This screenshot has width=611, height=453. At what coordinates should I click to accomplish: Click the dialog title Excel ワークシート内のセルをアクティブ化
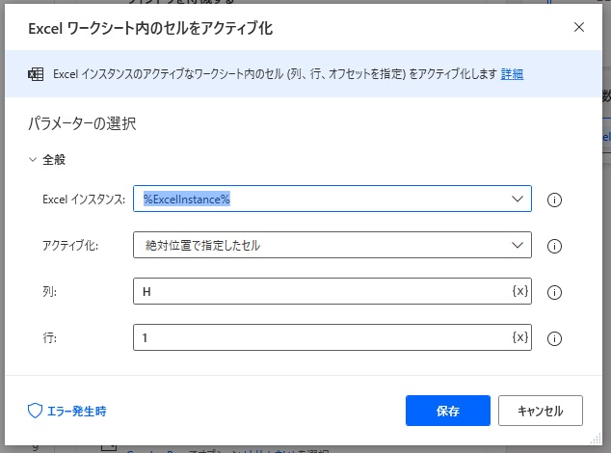coord(150,28)
